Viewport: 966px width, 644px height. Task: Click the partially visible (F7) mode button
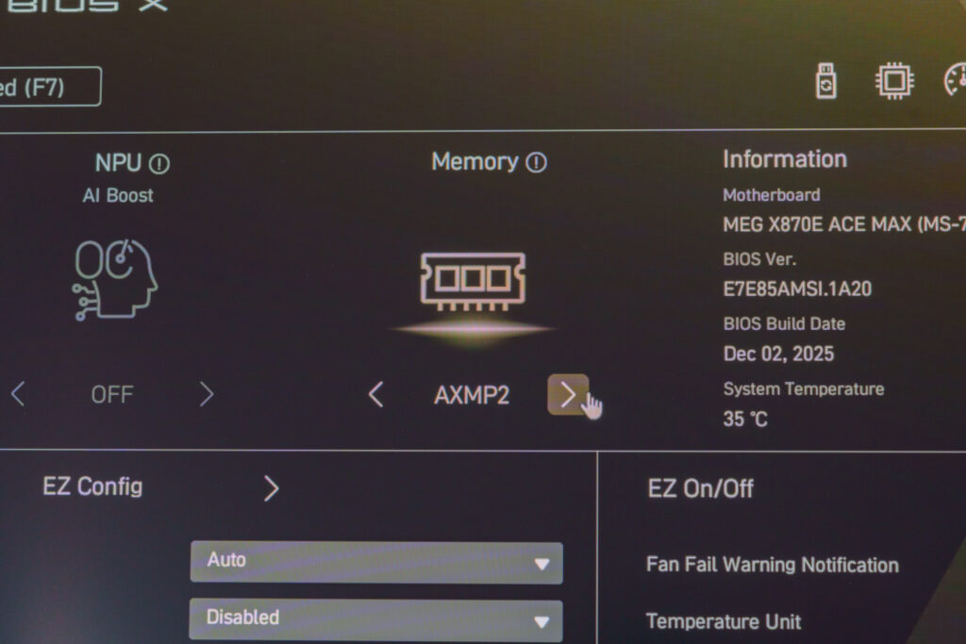pos(49,87)
